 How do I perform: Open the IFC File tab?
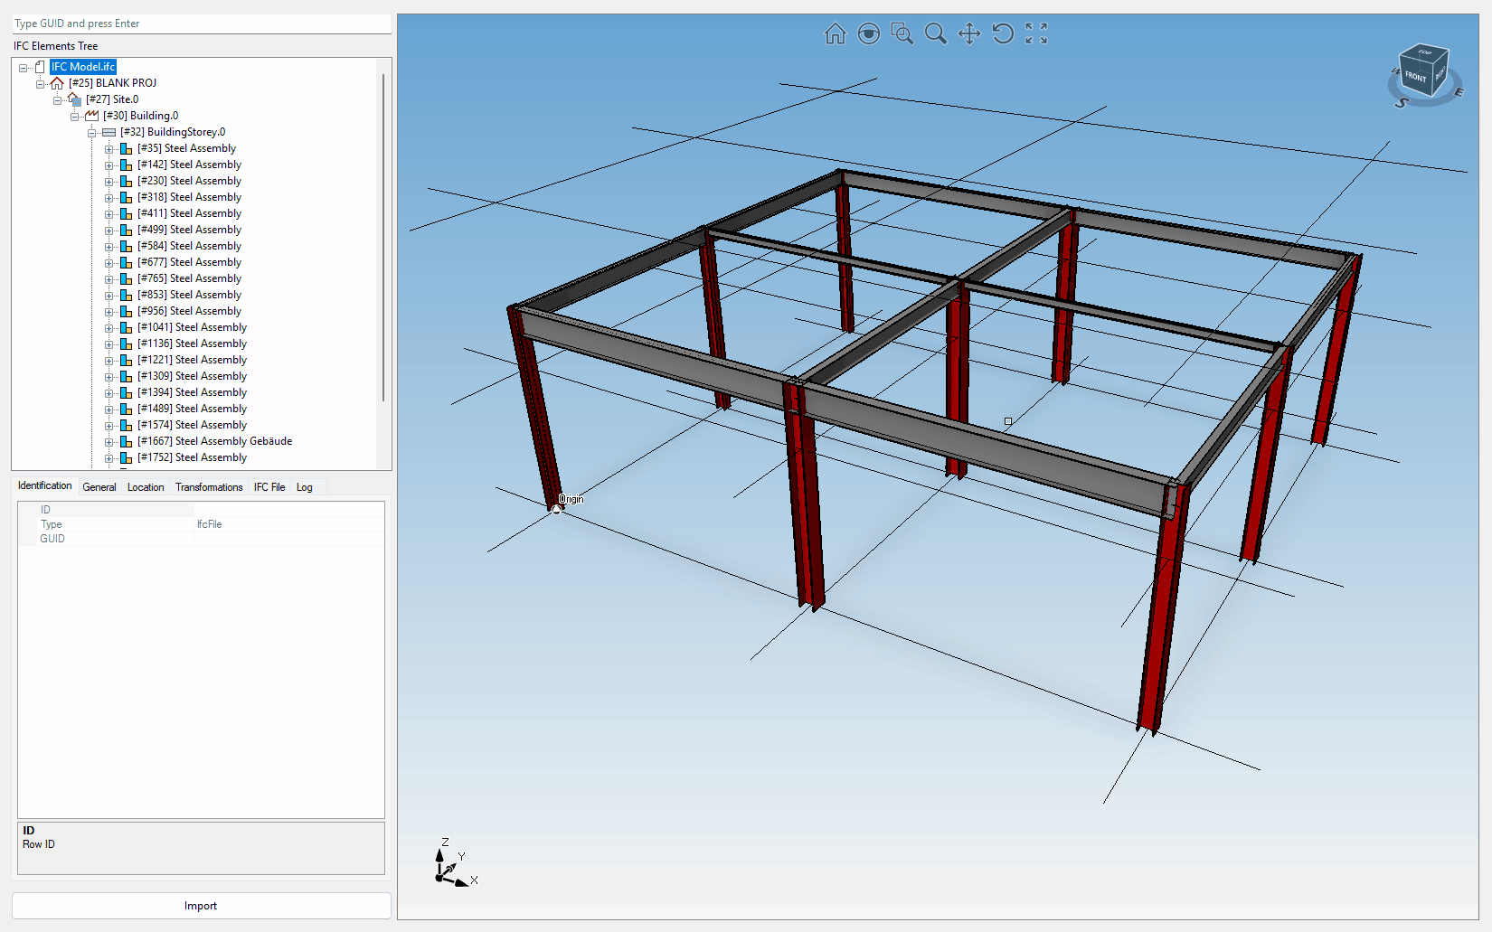pos(269,487)
